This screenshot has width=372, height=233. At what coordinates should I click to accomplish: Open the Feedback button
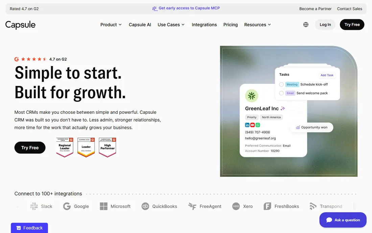tap(29, 228)
